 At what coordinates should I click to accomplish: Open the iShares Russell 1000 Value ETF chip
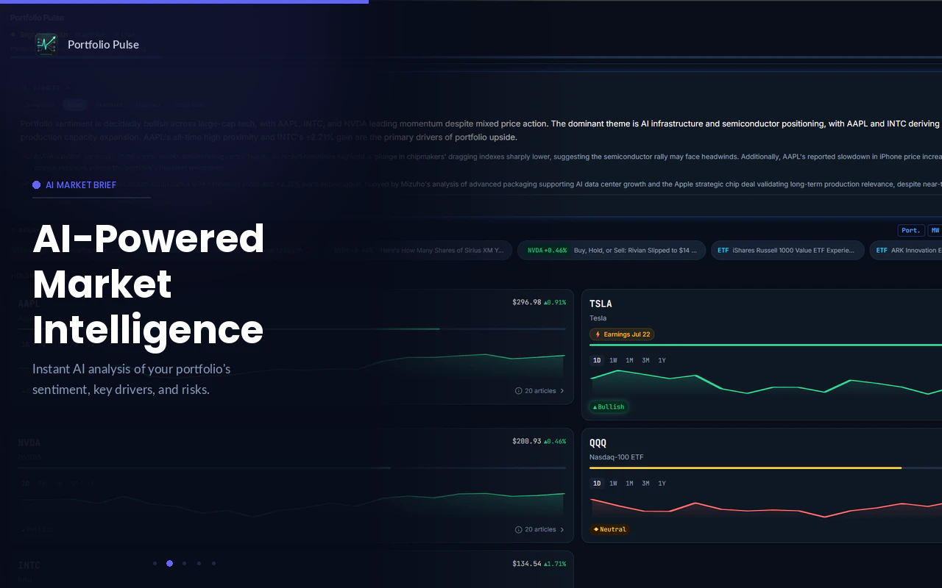point(787,251)
